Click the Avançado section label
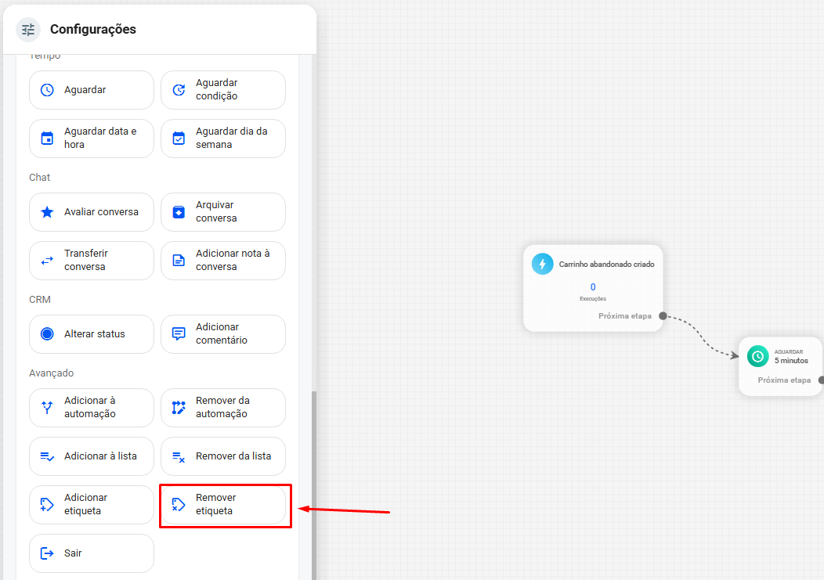Screen dimensions: 824x580 tap(52, 373)
